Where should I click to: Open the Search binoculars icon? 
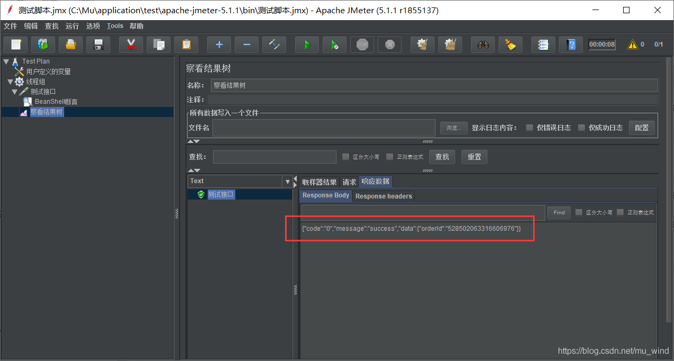pos(483,45)
